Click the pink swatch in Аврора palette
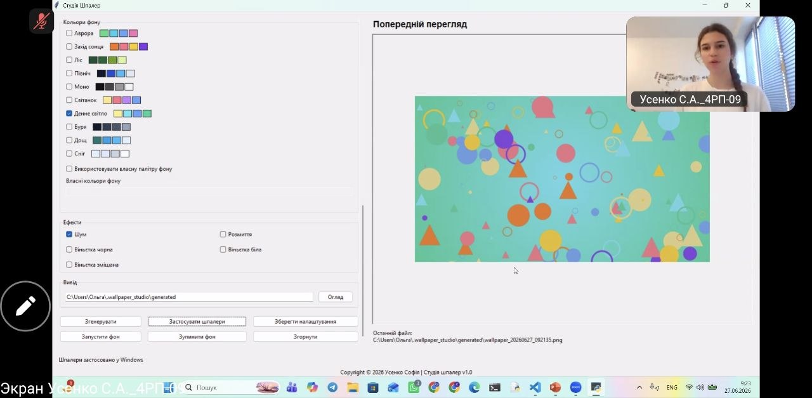 [x=133, y=33]
